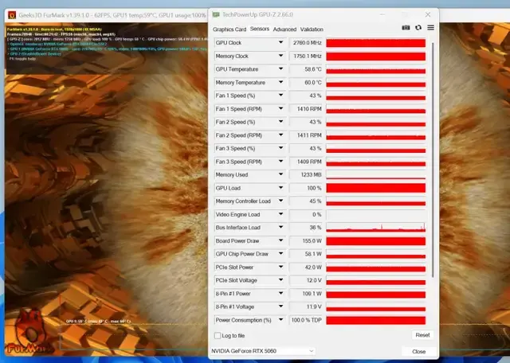The image size is (510, 363).
Task: Expand the GPU Chip Power Draw dropdown
Action: [x=280, y=253]
